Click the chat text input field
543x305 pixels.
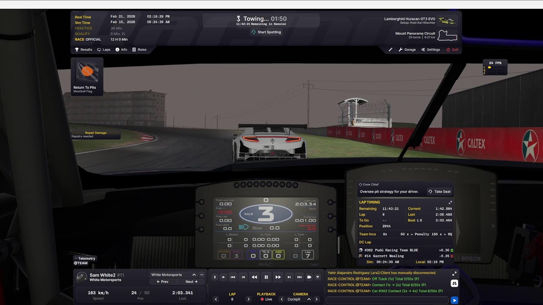[387, 300]
